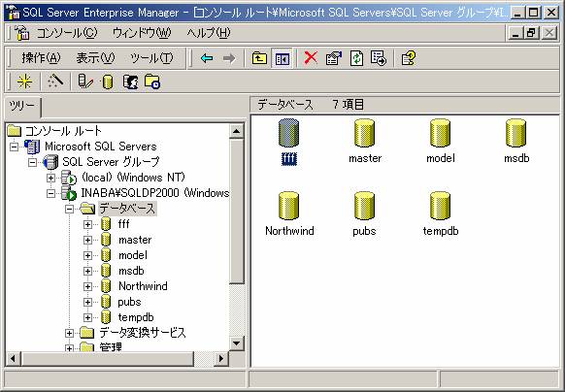Viewport: 565px width, 392px height.
Task: Select the fff database icon in right pane
Action: 288,133
